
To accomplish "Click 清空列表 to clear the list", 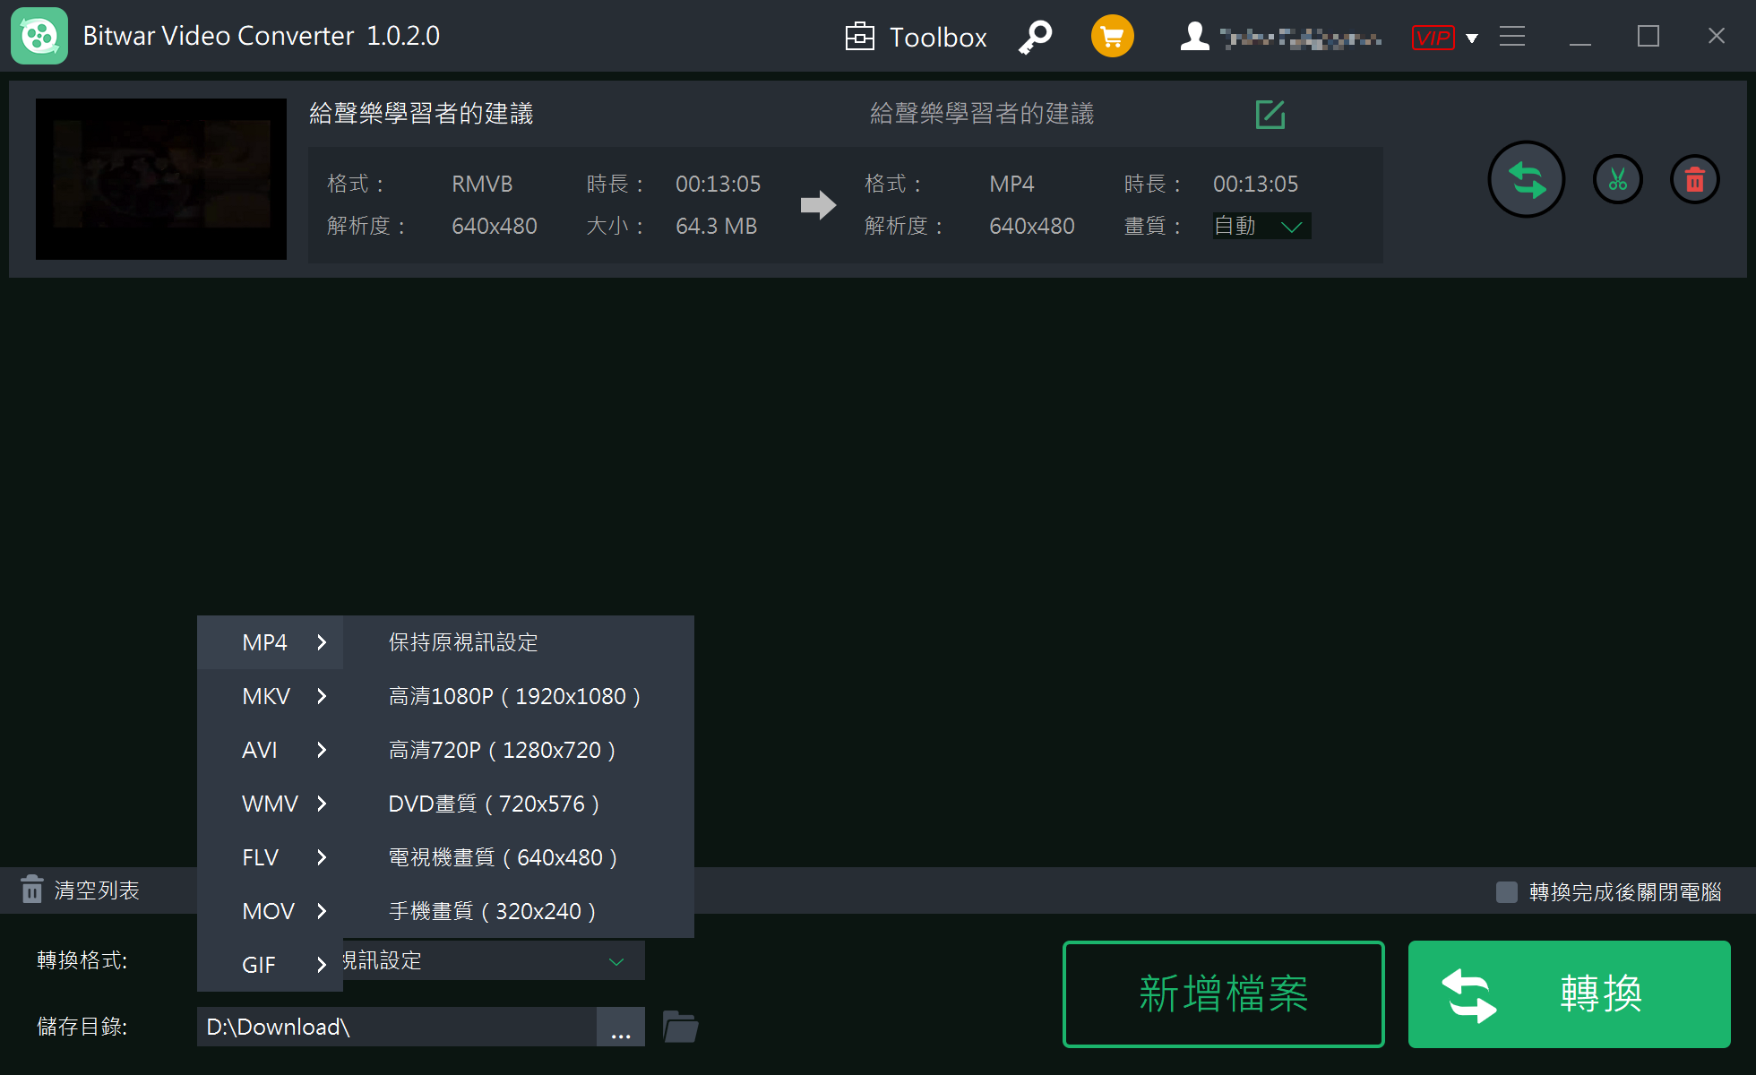I will pos(81,890).
